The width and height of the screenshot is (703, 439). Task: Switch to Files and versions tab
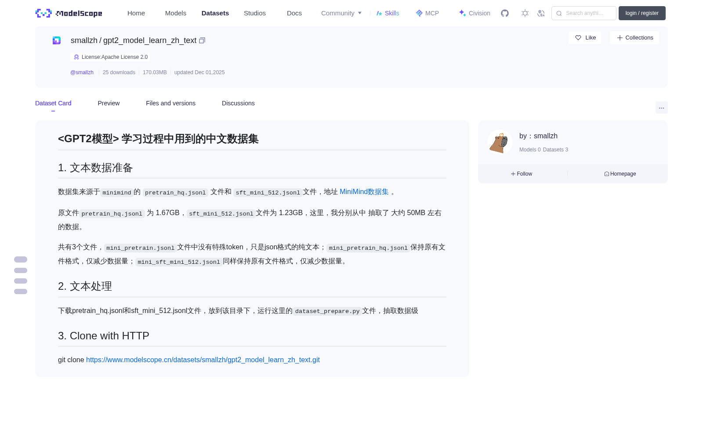pyautogui.click(x=170, y=103)
